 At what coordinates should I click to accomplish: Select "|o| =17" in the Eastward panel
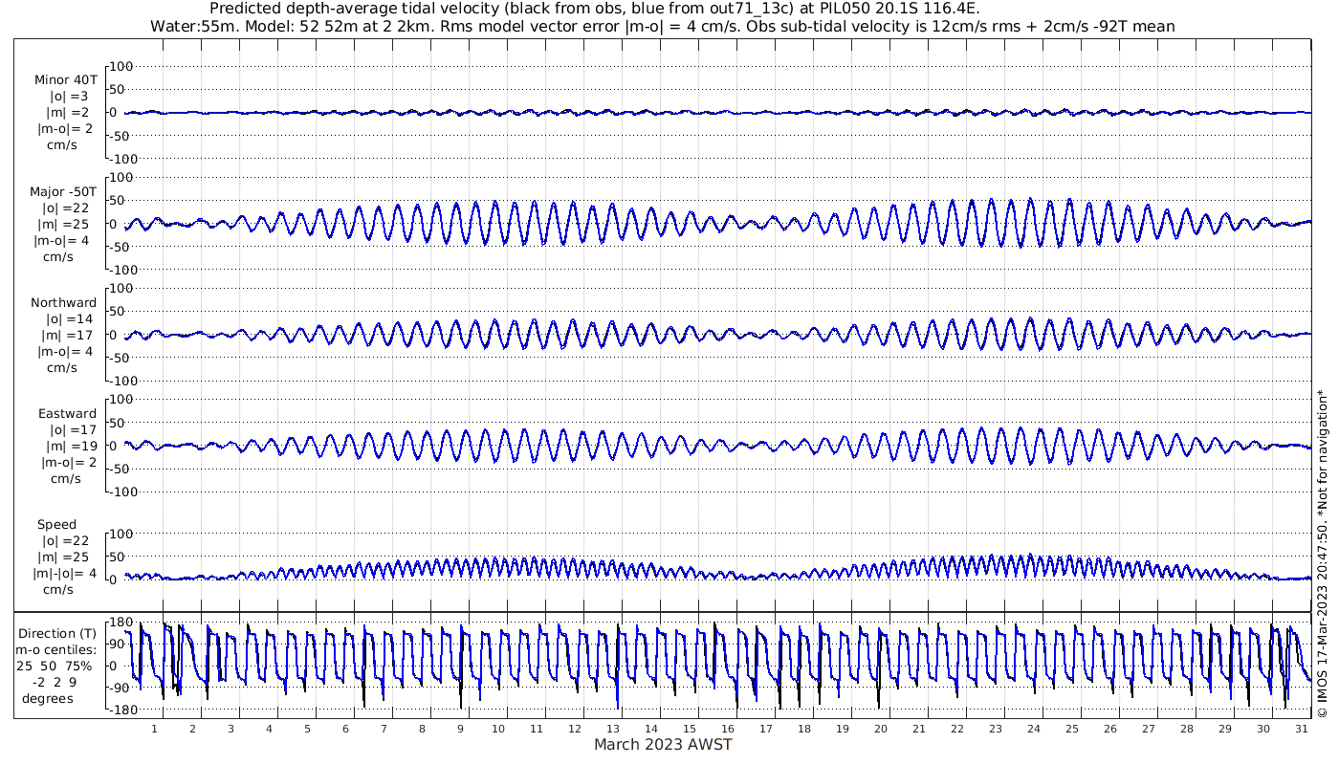[69, 430]
